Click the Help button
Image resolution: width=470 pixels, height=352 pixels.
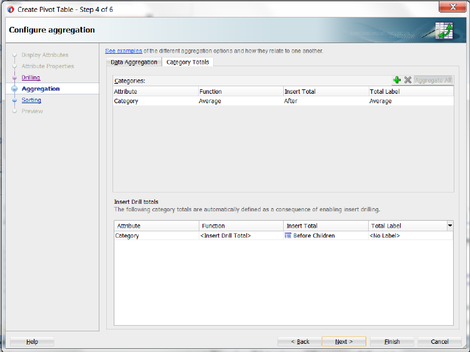32,341
